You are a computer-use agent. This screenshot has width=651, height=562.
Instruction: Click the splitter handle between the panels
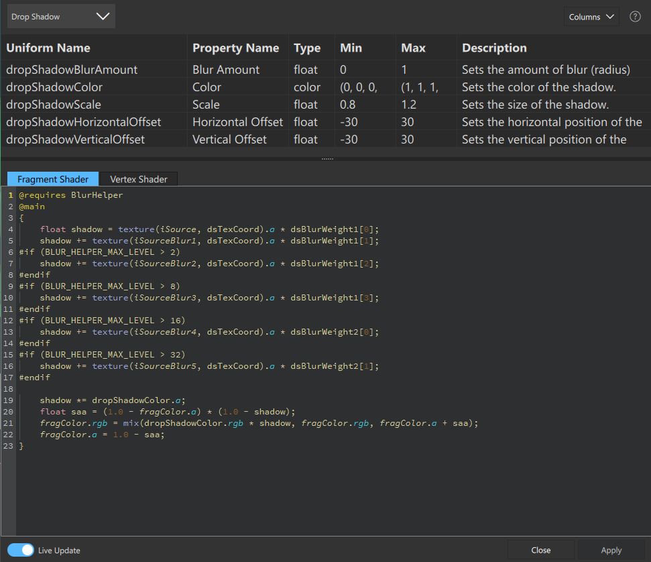[327, 158]
